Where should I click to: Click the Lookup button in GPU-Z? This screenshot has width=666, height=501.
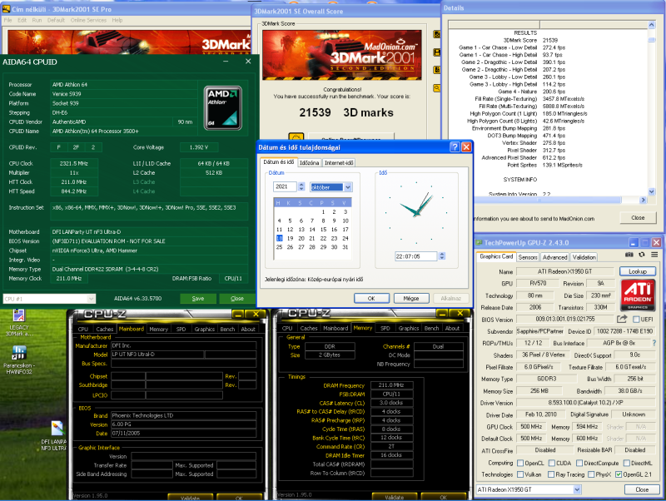click(x=638, y=271)
